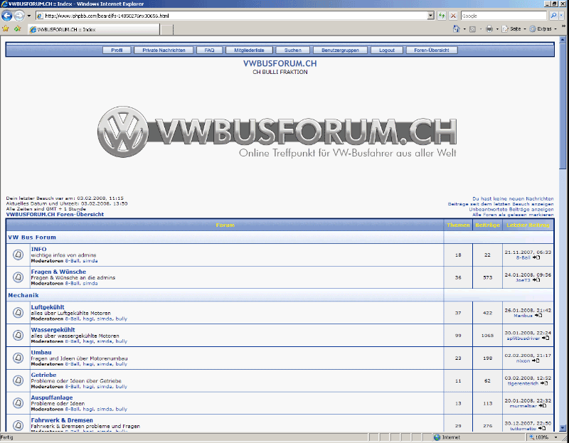
Task: Click 'Unbeantwortete Beiträge anzeigen' link
Action: coord(511,209)
